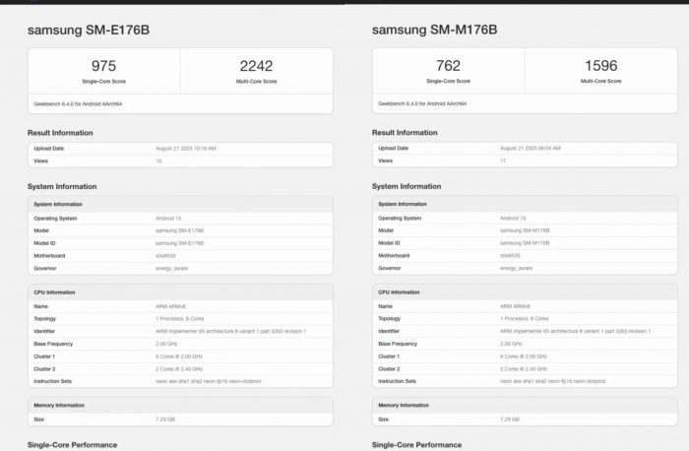This screenshot has width=689, height=451.
Task: Click Cluster 2 value in SM-E176B CPU table
Action: coord(179,369)
